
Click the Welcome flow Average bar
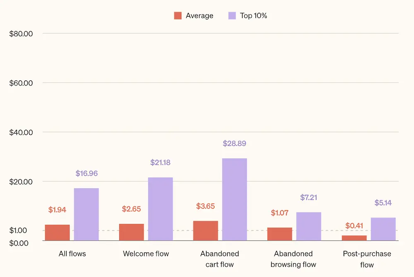pyautogui.click(x=131, y=232)
